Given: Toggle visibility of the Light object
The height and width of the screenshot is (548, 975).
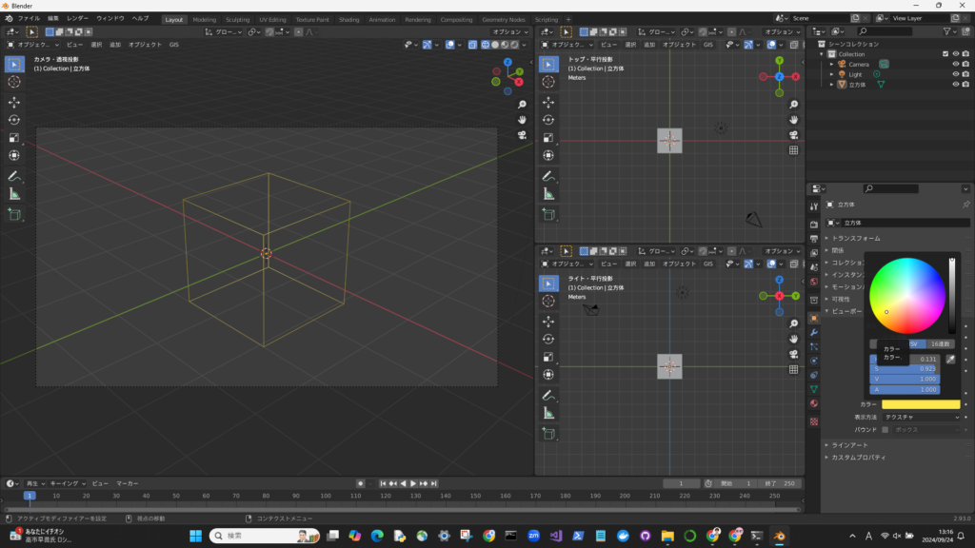Looking at the screenshot, I should (955, 74).
